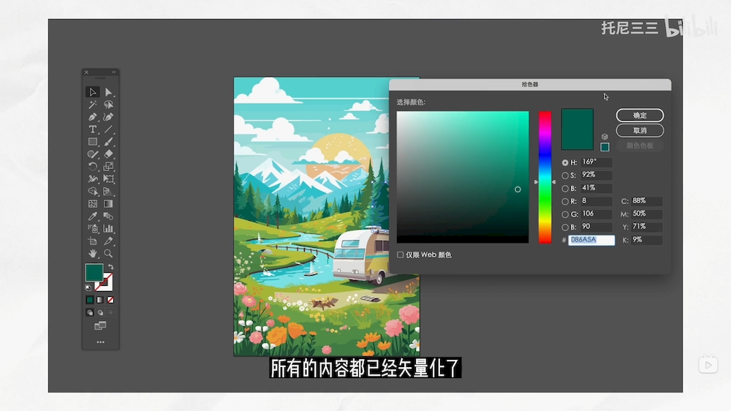Click the hex color code field
Viewport: 731px width, 411px height.
[x=591, y=240]
